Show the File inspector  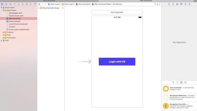click(169, 4)
